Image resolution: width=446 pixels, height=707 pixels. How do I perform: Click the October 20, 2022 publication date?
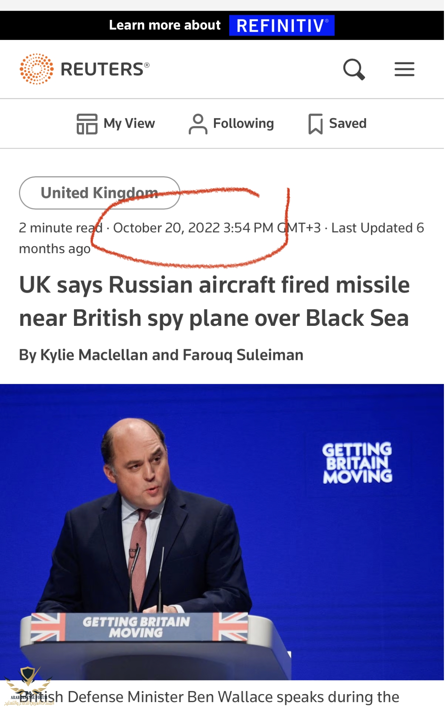pyautogui.click(x=166, y=228)
